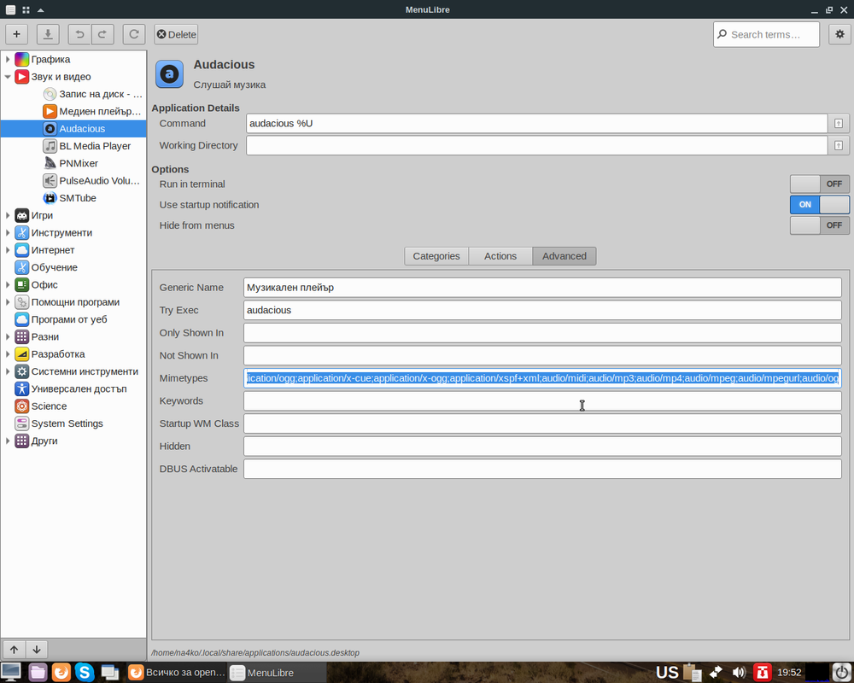Click the Универсален достъп accessibility icon
Viewport: 854px width, 683px height.
(22, 388)
